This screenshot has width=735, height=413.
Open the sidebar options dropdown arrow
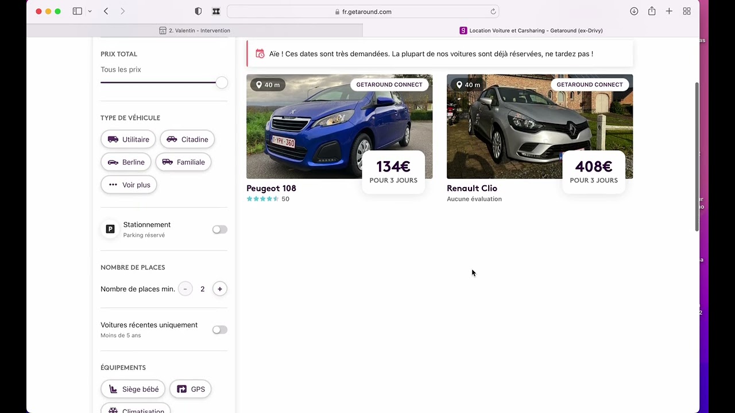90,11
